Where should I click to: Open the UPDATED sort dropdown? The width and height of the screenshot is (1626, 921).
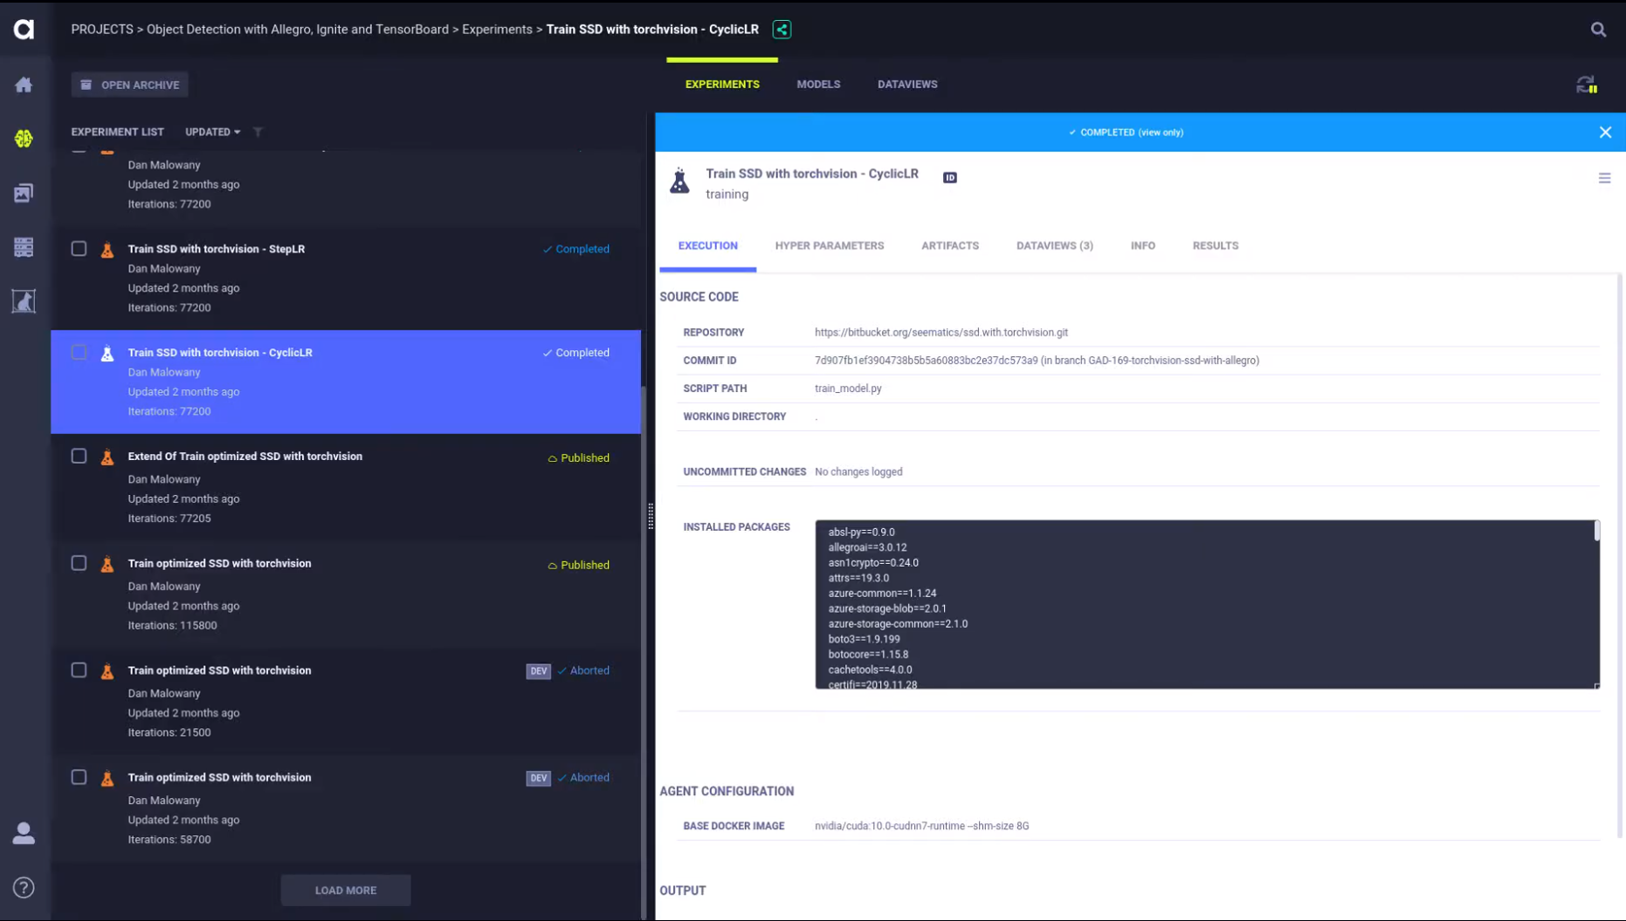[212, 132]
